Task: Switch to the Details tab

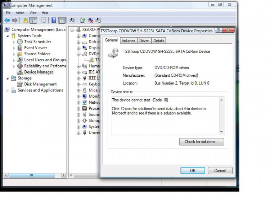Action: tap(159, 41)
